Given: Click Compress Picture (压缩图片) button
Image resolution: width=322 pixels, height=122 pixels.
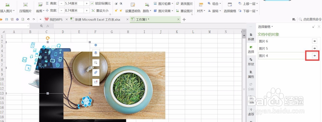Looking at the screenshot, I should tap(25, 8).
